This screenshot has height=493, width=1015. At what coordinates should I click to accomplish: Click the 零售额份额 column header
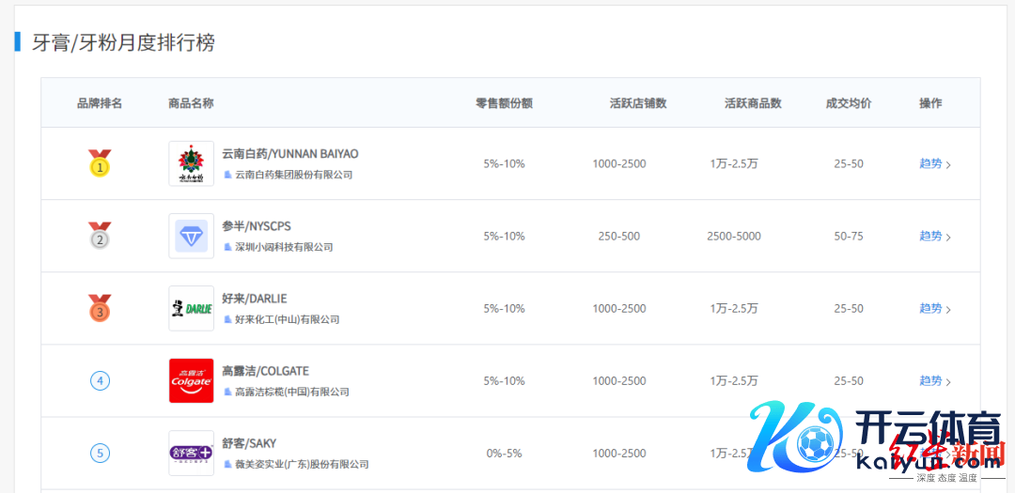pos(504,103)
